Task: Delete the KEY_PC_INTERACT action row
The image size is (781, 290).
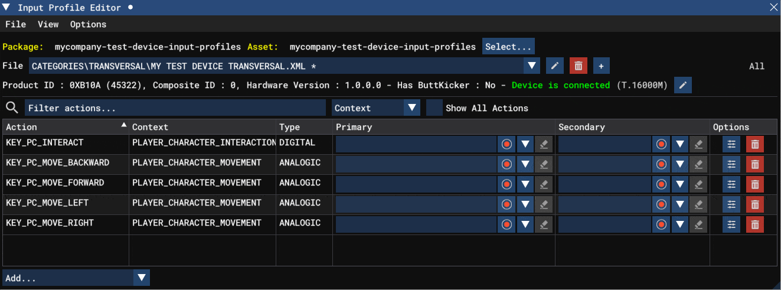Action: pyautogui.click(x=755, y=144)
